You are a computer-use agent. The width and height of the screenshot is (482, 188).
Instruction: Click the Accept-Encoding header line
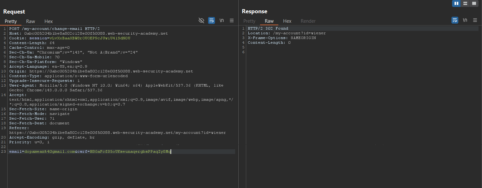tap(52, 137)
